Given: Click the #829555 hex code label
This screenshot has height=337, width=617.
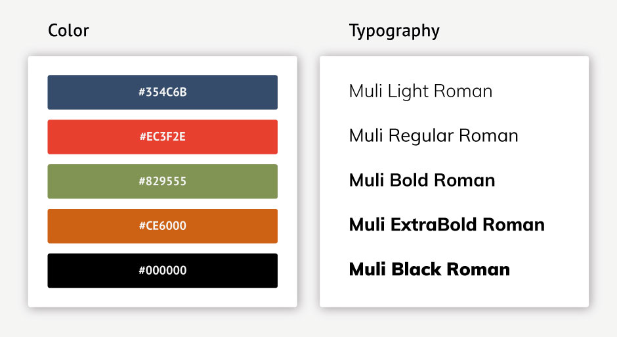Looking at the screenshot, I should [x=163, y=181].
